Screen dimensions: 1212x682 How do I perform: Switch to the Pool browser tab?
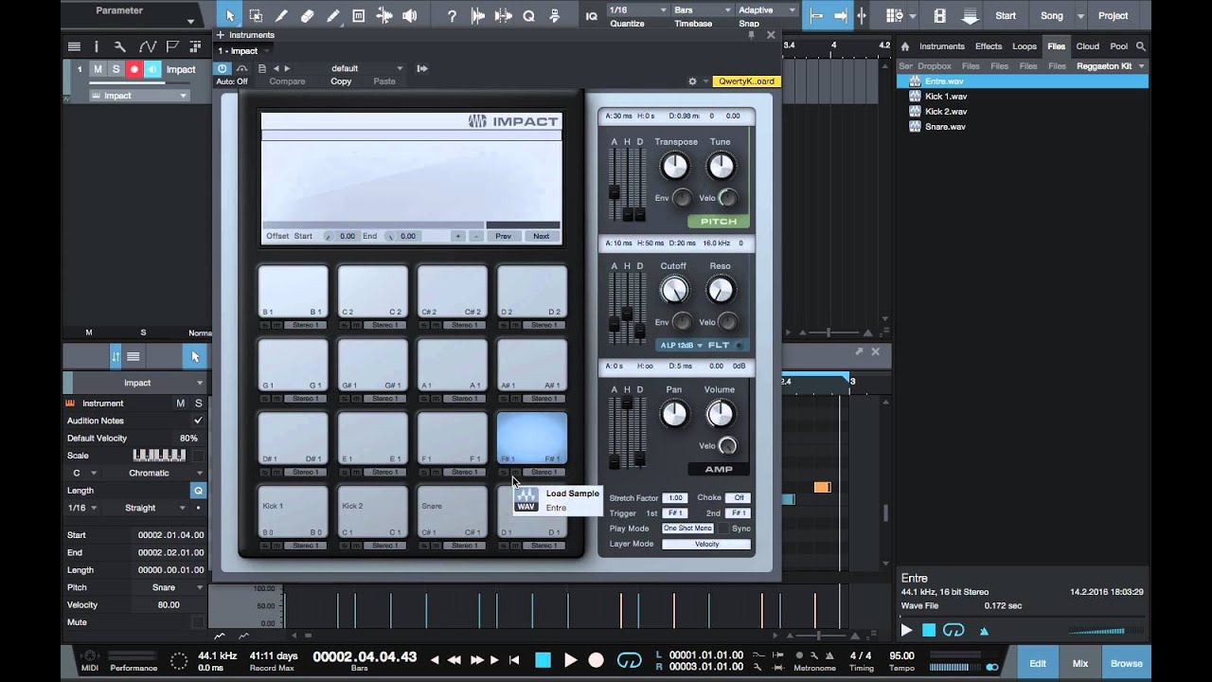click(1119, 46)
